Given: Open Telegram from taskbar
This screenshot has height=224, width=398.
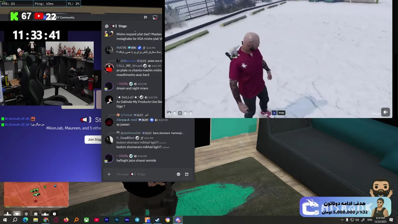Looking at the screenshot, I should click(137, 220).
